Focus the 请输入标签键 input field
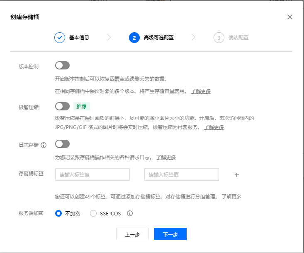This screenshot has width=304, height=253. 92,174
